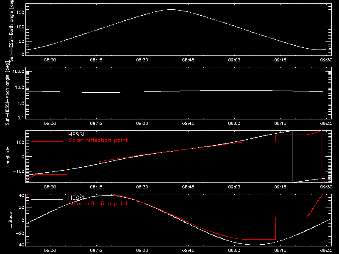
Task: Click red legend line sample in Longitude plot
Action: (x=47, y=142)
